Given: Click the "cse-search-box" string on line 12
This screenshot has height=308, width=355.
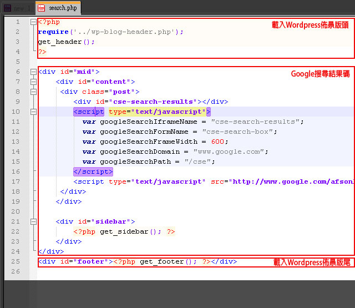Looking at the screenshot, I should 237,132.
